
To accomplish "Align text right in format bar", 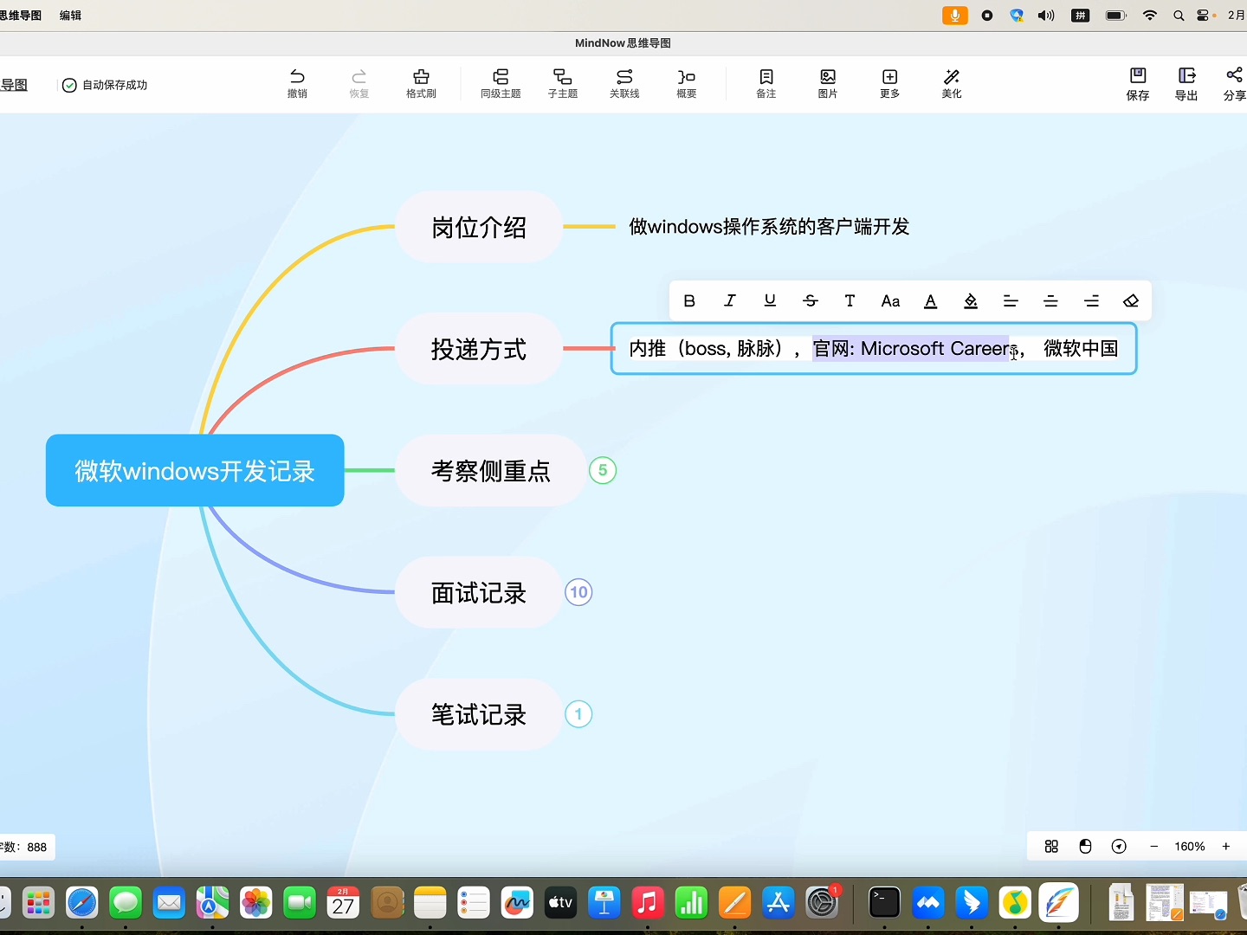I will 1091,301.
